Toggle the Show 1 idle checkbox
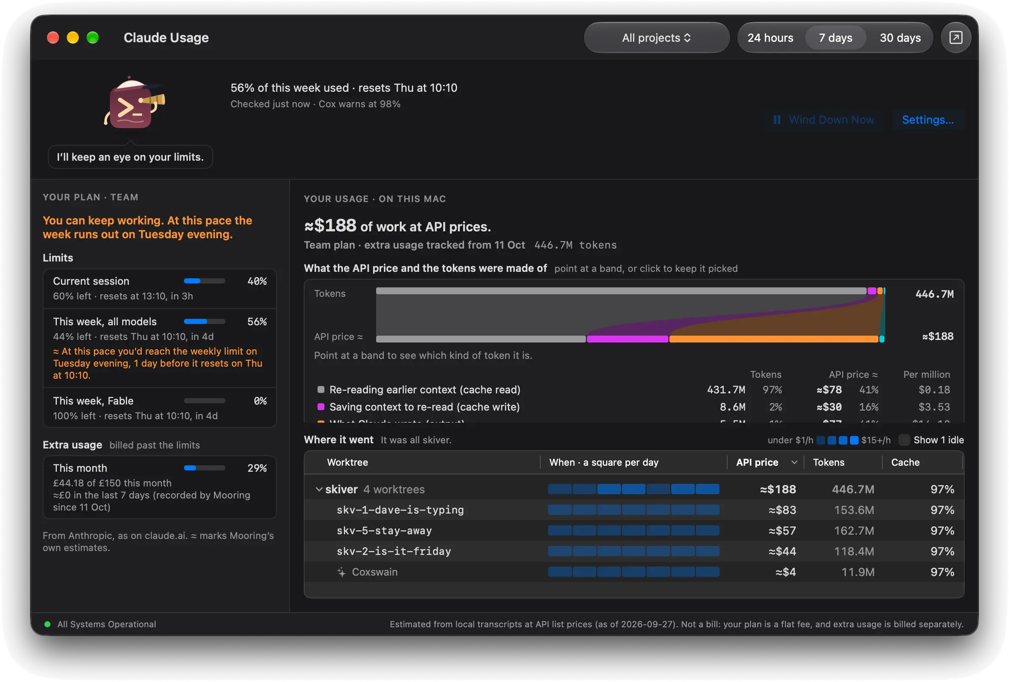 [x=904, y=440]
